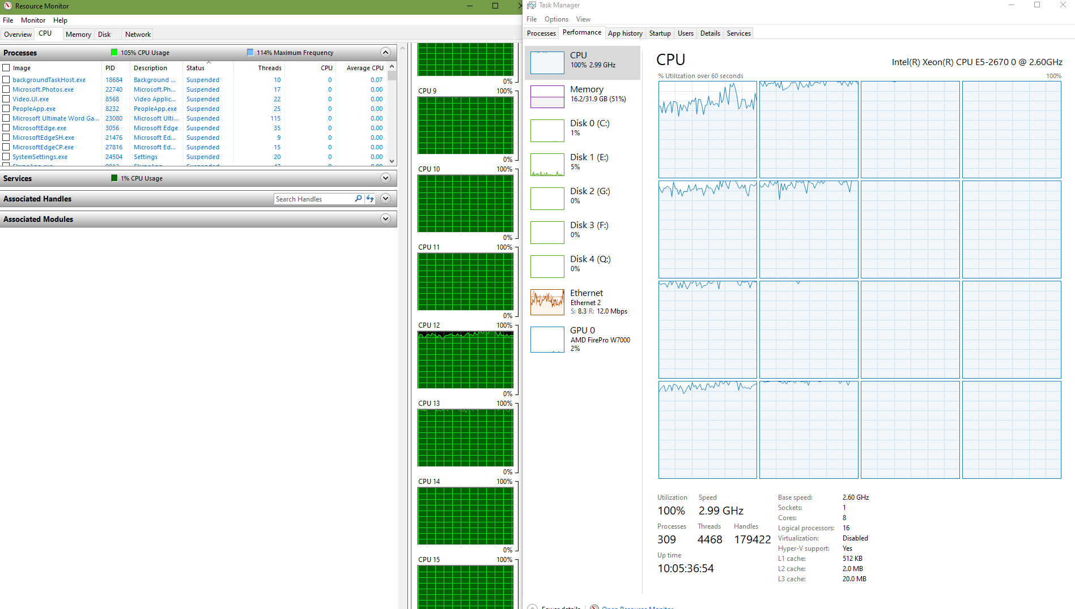Viewport: 1075px width, 609px height.
Task: Click the CPU 9 usage graph
Action: 465,125
